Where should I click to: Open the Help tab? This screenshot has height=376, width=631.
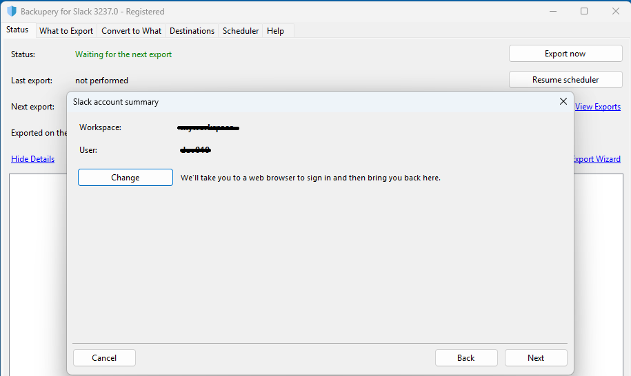(x=275, y=31)
